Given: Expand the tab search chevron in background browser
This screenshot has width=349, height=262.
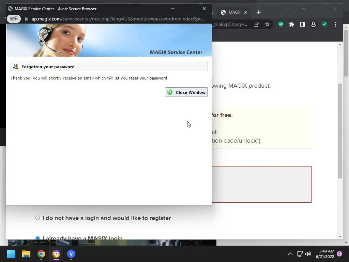Looking at the screenshot, I should pyautogui.click(x=288, y=9).
